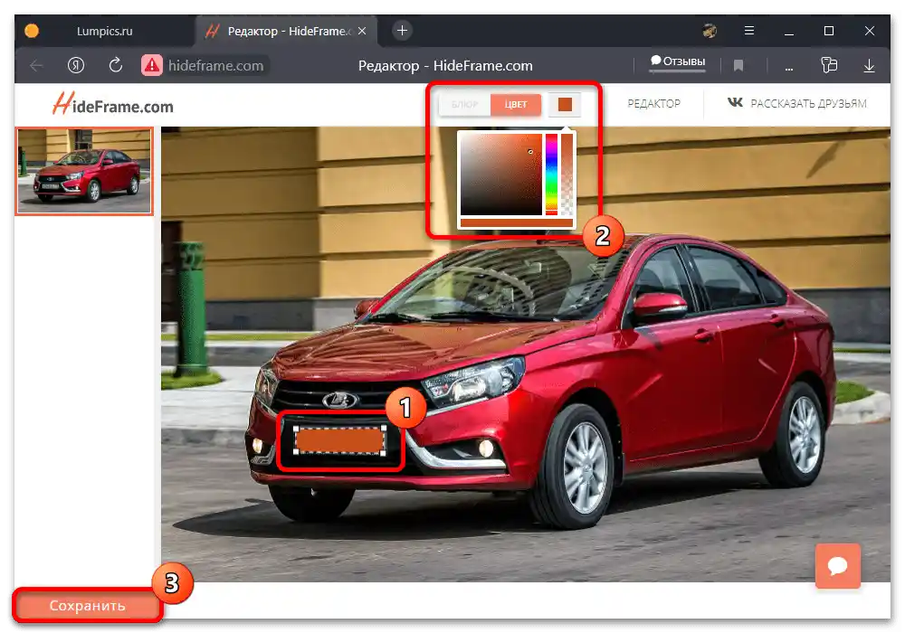Open the three-dots page menu
This screenshot has height=633, width=905.
click(788, 69)
